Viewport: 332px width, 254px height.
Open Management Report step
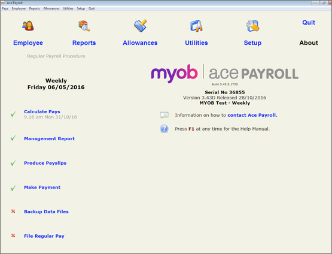point(49,138)
